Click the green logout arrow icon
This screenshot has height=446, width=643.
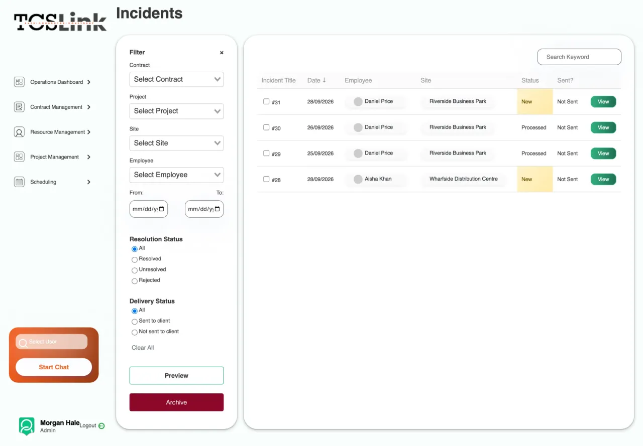pos(101,425)
